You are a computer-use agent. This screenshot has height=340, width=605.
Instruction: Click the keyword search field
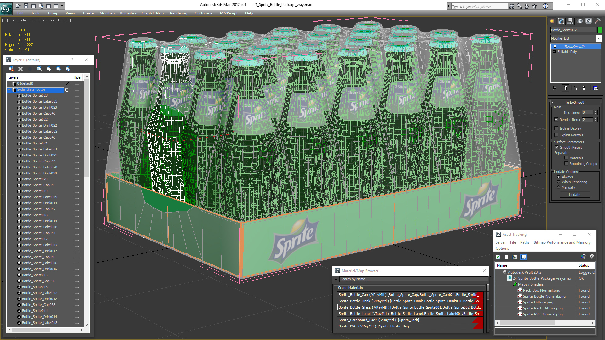479,6
